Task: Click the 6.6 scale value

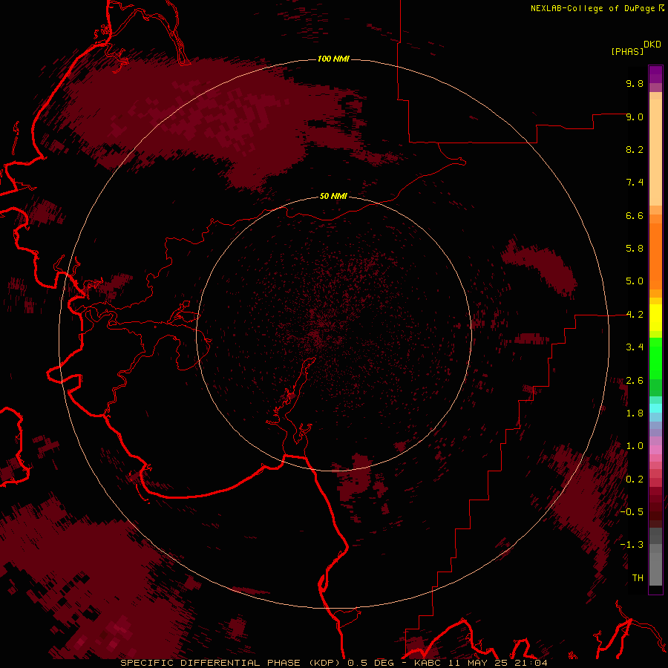Action: point(635,215)
